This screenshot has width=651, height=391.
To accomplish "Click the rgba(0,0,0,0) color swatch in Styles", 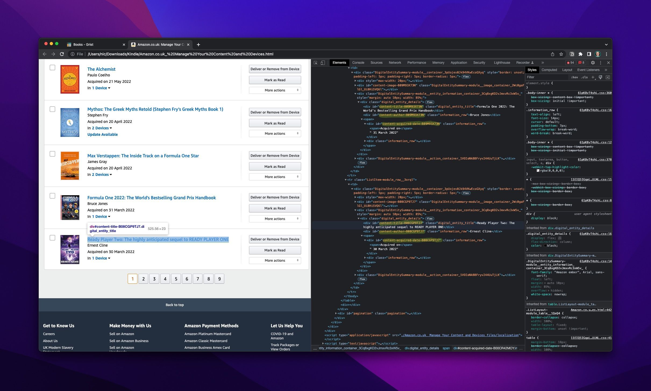I will [538, 171].
